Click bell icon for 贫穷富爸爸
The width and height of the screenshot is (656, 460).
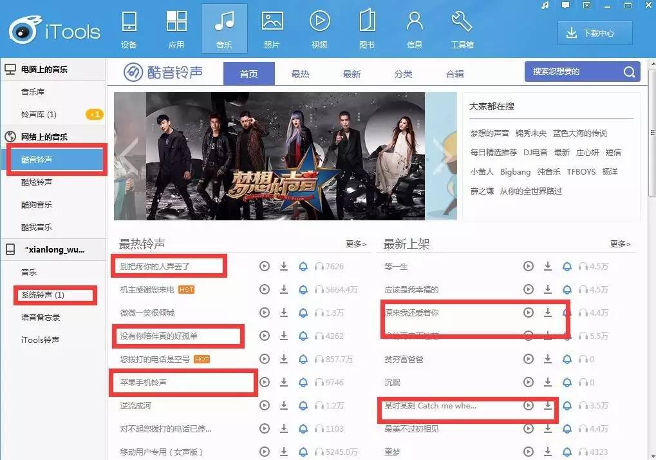[567, 359]
